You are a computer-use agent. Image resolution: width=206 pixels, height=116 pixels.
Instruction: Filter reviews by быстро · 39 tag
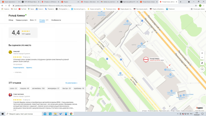(67, 89)
